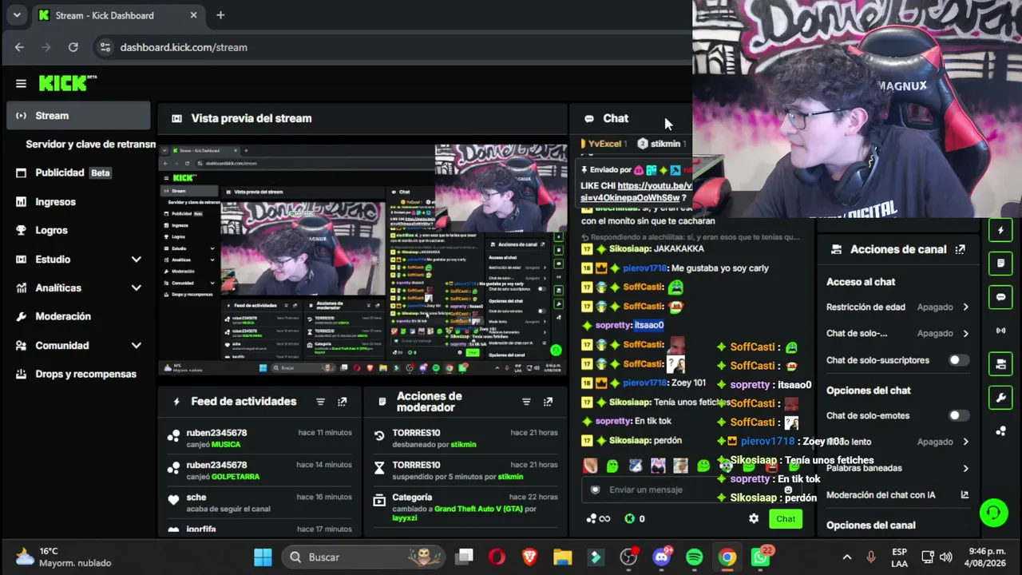1022x575 pixels.
Task: Click the chat bubble icon in right rail
Action: (1000, 297)
